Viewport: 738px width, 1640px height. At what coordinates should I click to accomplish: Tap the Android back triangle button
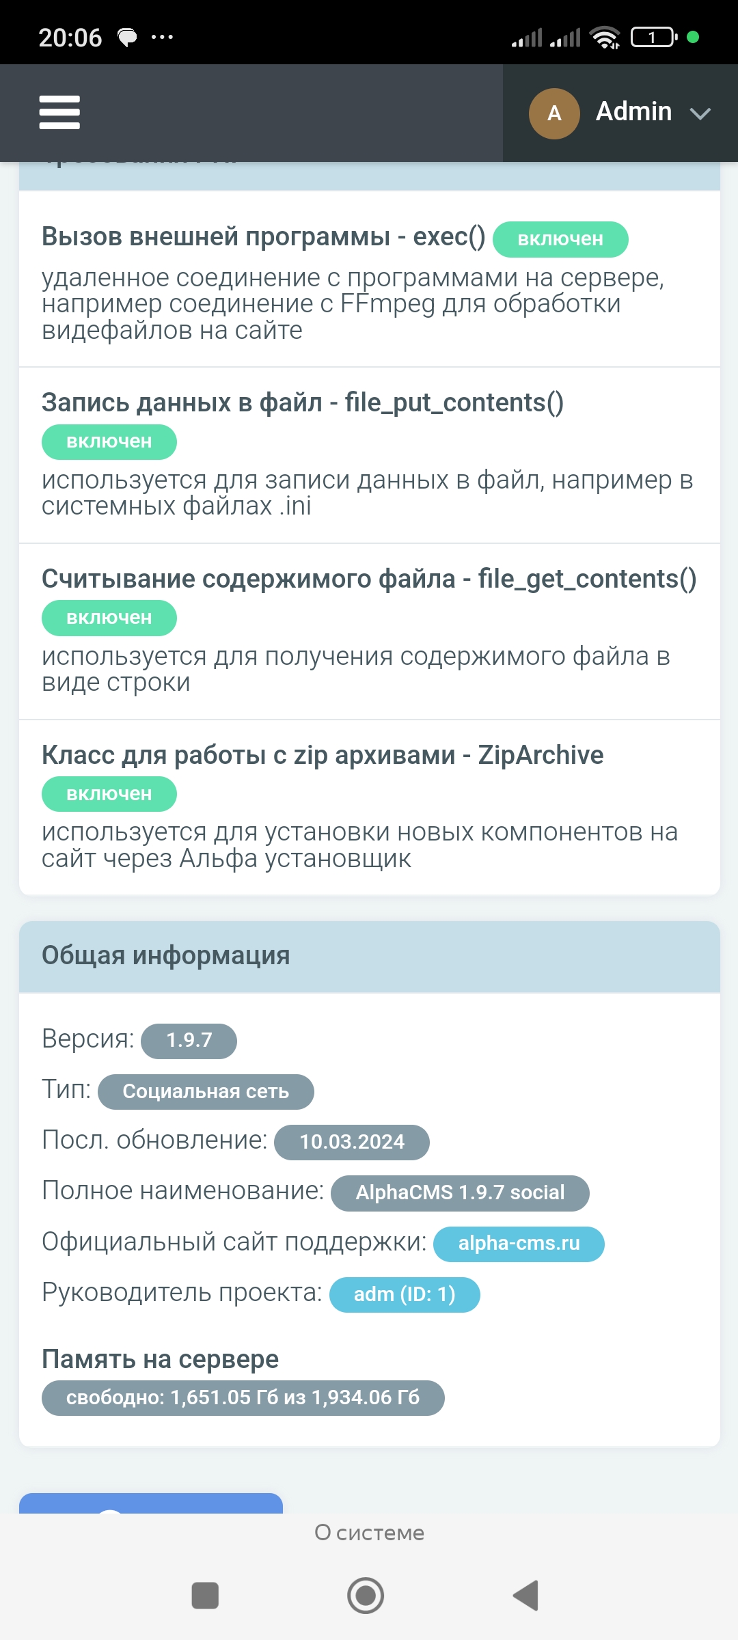525,1596
